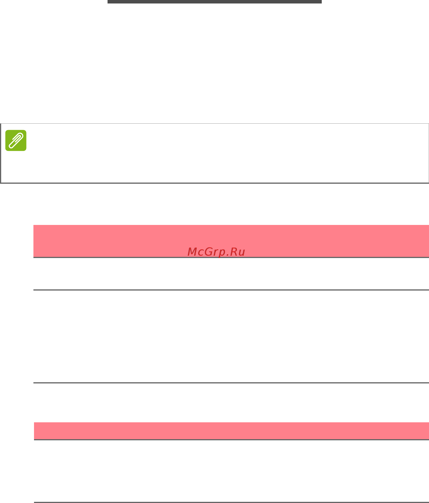429x503 pixels.
Task: Click the second pink table header row
Action: (231, 431)
